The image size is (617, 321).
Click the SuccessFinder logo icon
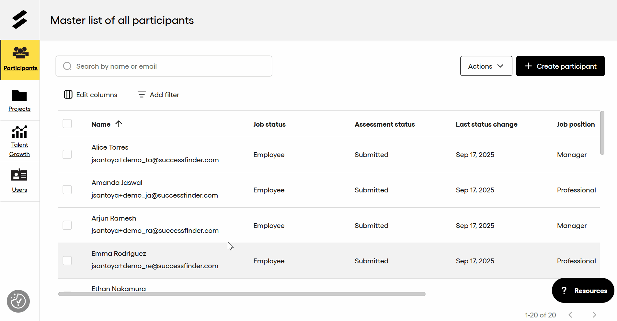pyautogui.click(x=20, y=20)
